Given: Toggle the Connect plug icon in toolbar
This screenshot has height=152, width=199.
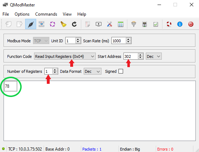Looking at the screenshot, I should coord(31,24).
